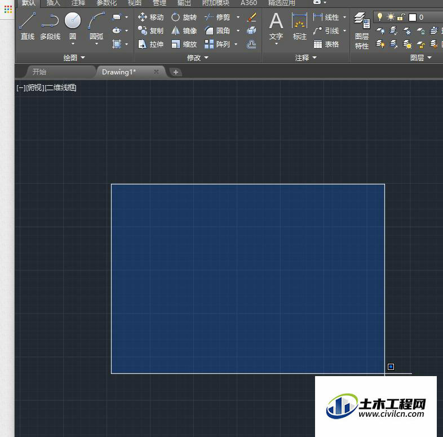Click the Rectangle draw tool icon
Image resolution: width=443 pixels, height=437 pixels.
[x=117, y=17]
